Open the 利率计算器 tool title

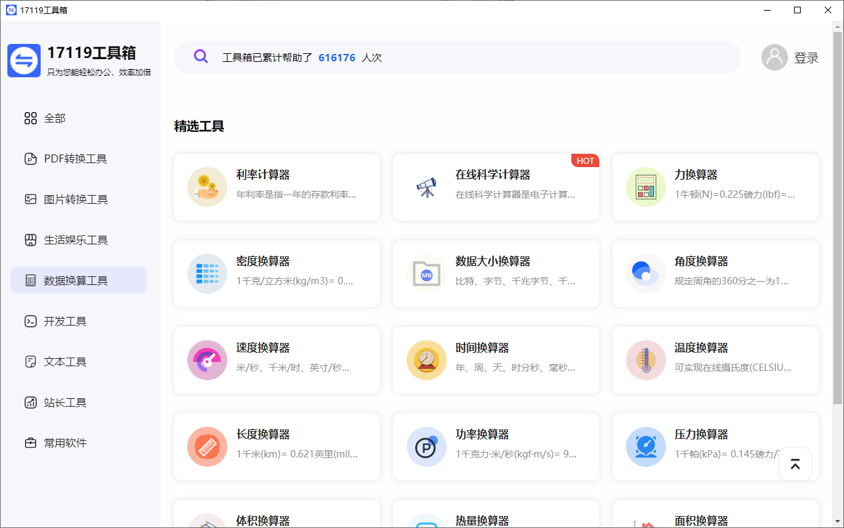click(x=263, y=175)
